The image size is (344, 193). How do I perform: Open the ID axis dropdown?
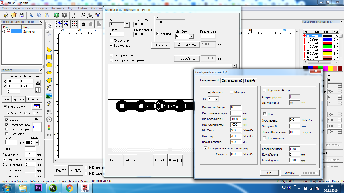click(x=216, y=99)
